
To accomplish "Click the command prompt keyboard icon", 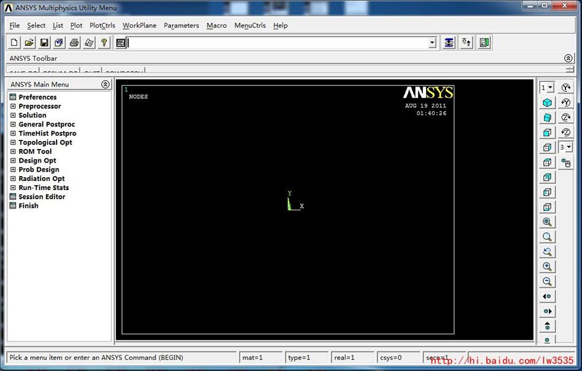I will pos(120,43).
